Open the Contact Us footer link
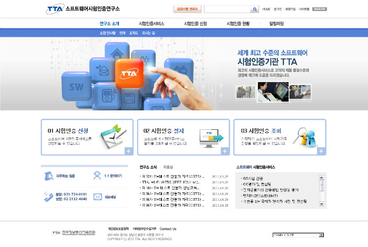The width and height of the screenshot is (368, 247). pyautogui.click(x=168, y=229)
